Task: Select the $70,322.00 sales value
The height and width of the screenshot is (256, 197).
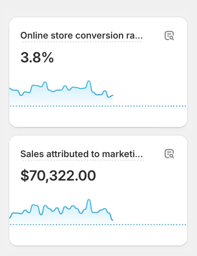Action: pos(58,176)
